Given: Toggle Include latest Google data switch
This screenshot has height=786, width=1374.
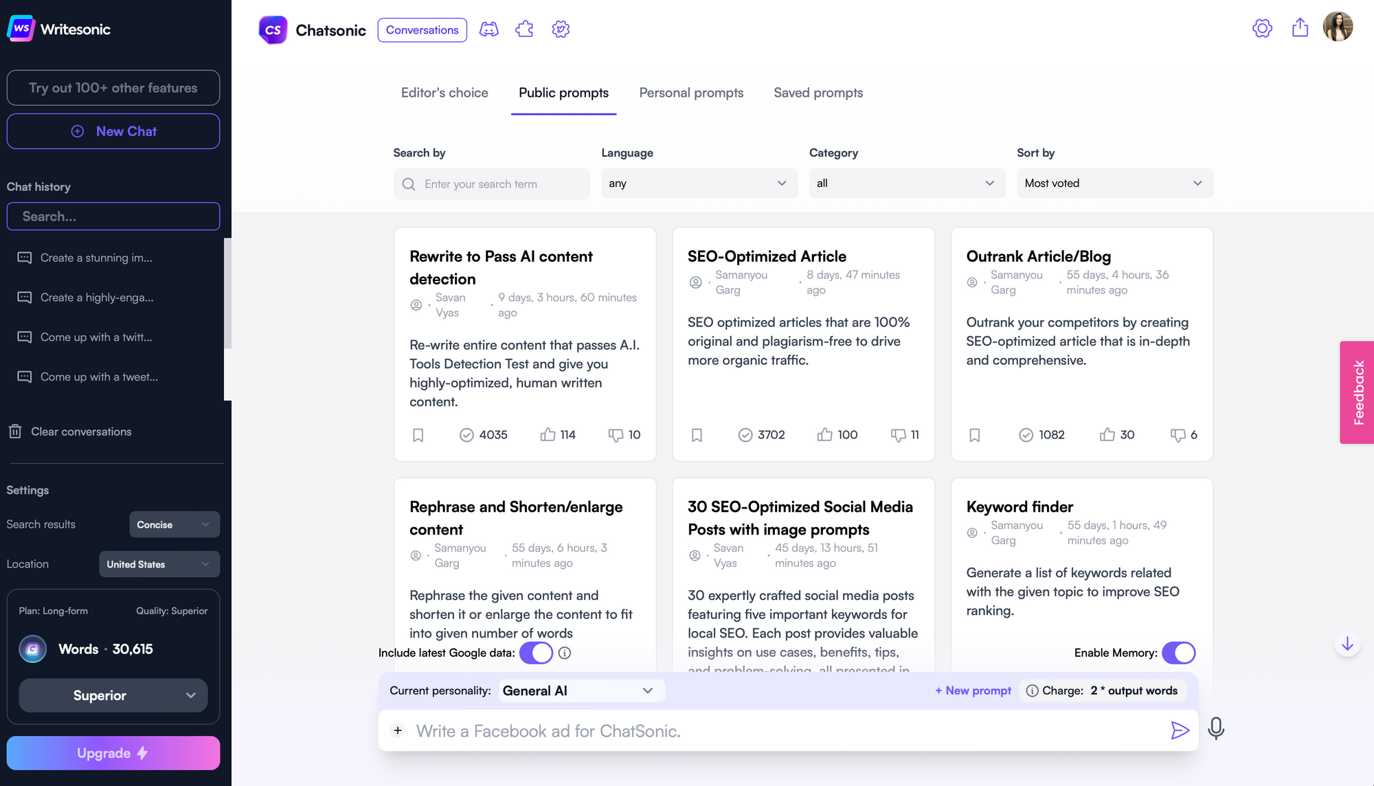Looking at the screenshot, I should [535, 652].
